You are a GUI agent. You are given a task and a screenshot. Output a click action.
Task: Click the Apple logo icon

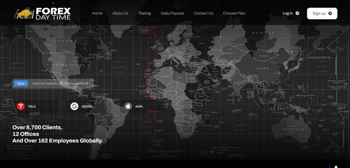pyautogui.click(x=128, y=106)
